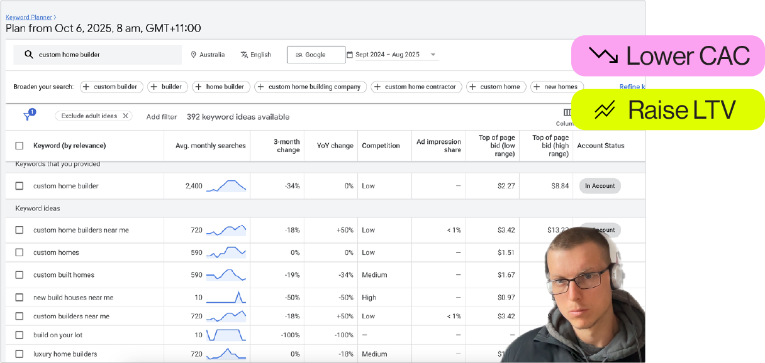Expand the Sept 2024 – Aug 2025 dropdown
The height and width of the screenshot is (363, 765).
click(433, 55)
